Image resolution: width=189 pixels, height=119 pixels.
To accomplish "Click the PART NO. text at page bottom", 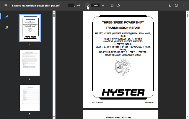I will coord(97,102).
